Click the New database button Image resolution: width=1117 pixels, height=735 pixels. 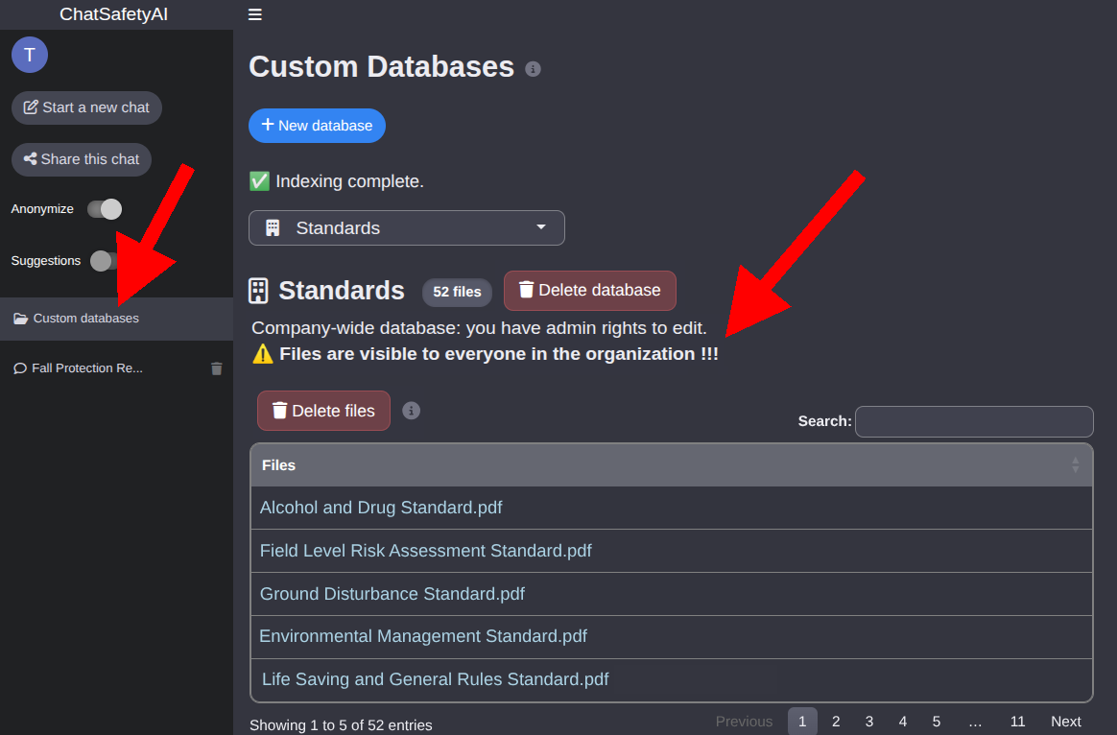coord(317,126)
